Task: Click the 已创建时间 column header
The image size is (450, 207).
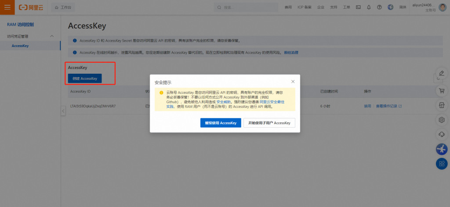Action: [329, 91]
